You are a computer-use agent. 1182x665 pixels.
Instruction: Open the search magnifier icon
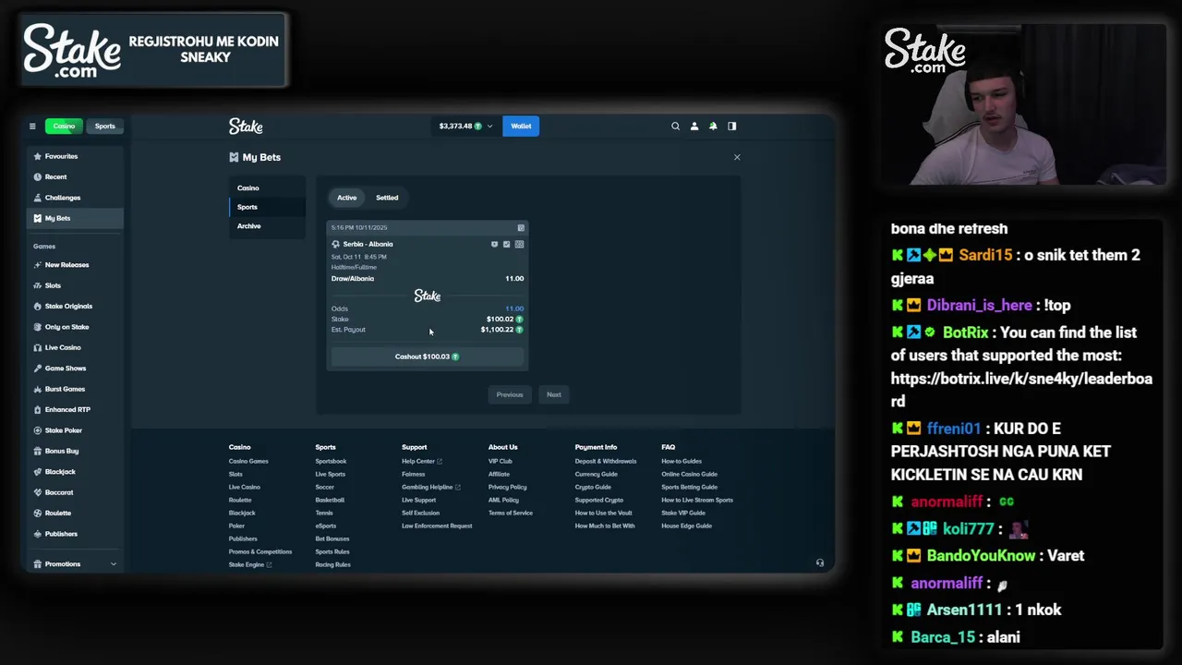point(675,126)
